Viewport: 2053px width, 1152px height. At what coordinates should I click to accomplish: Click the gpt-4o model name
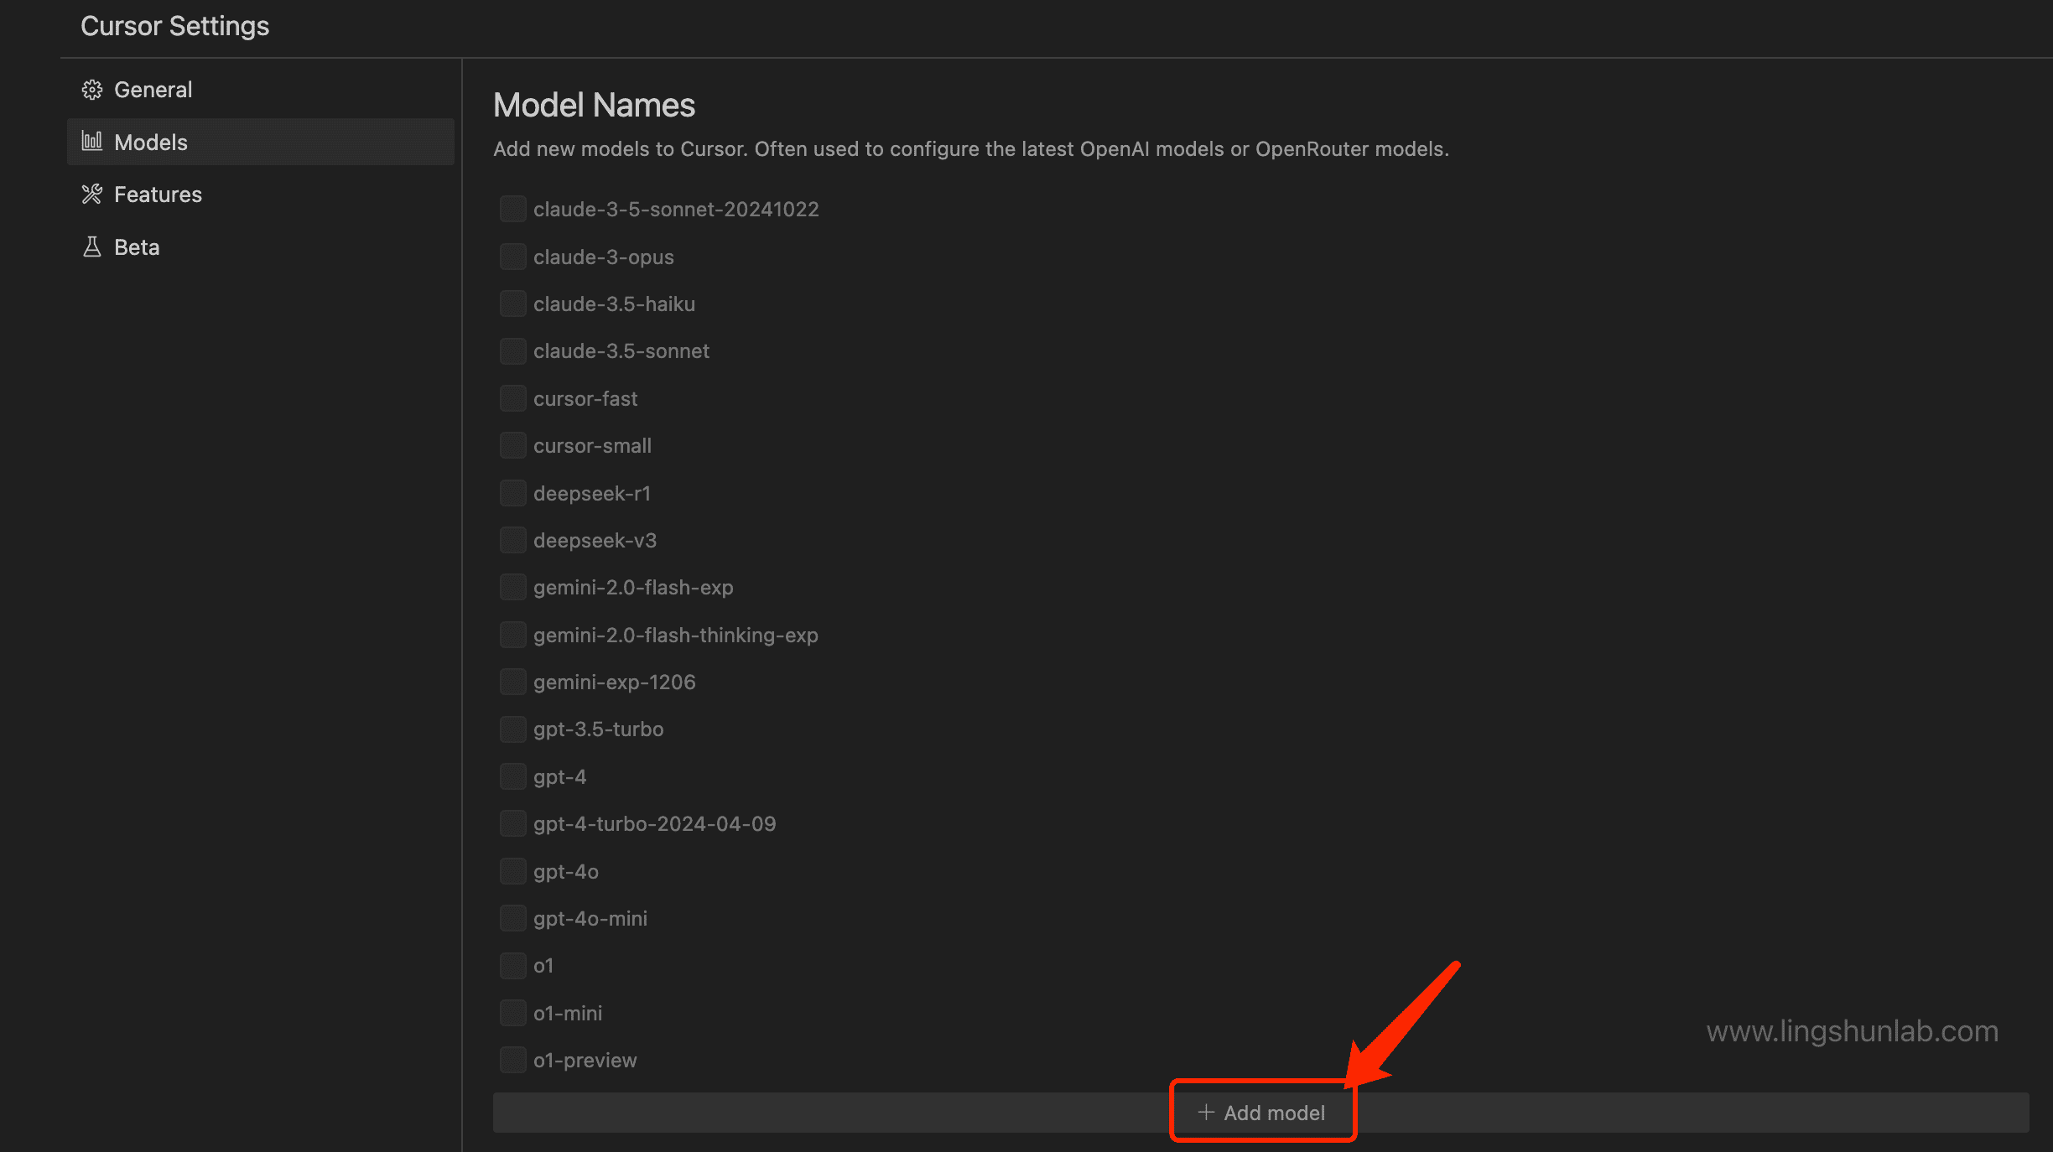(566, 871)
